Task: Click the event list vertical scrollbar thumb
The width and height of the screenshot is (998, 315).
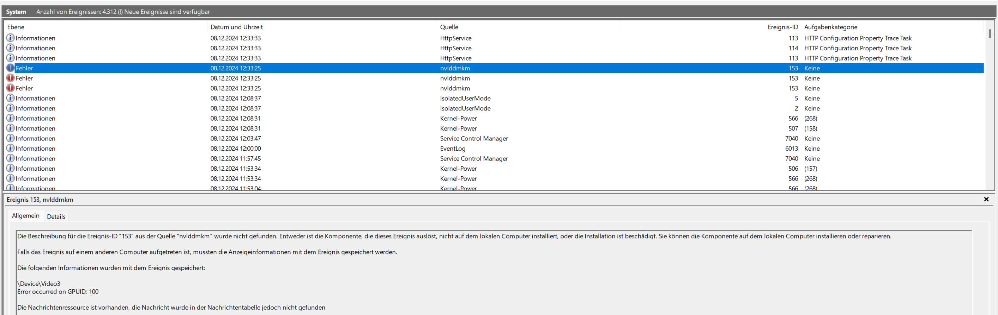Action: click(x=990, y=34)
